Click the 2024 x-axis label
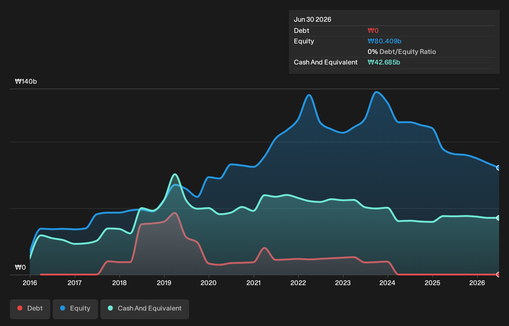This screenshot has width=509, height=326. [387, 283]
